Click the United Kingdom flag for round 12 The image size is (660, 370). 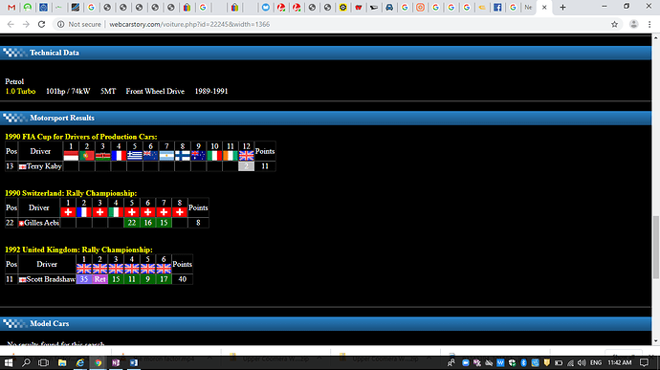[x=246, y=156]
